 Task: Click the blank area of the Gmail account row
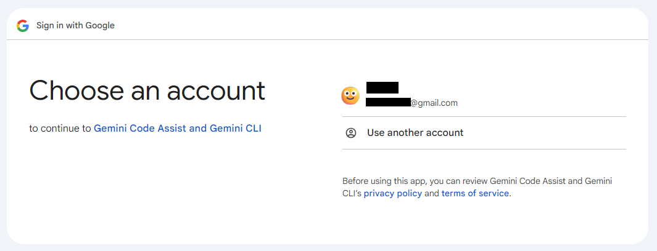point(545,96)
